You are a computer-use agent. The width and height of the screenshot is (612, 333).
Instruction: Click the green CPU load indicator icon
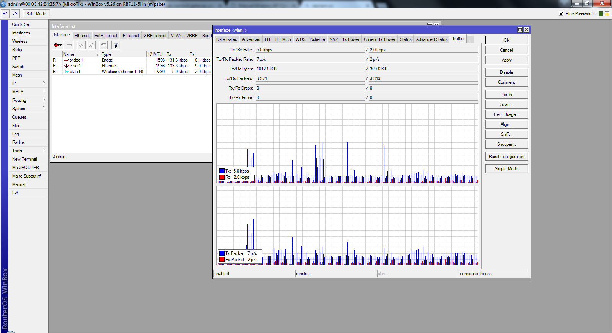click(601, 14)
